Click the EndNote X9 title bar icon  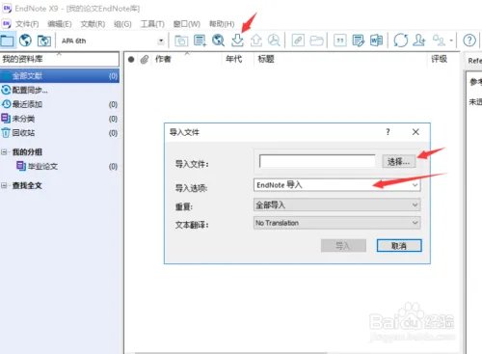click(7, 9)
